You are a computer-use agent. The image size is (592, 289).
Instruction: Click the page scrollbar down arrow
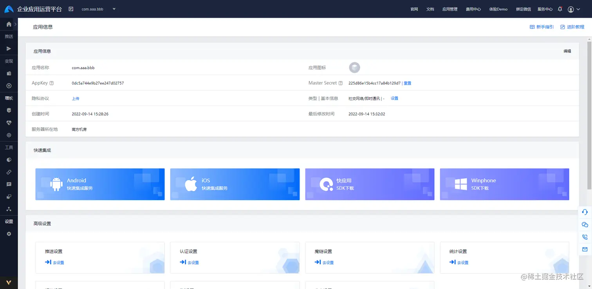coord(589,286)
